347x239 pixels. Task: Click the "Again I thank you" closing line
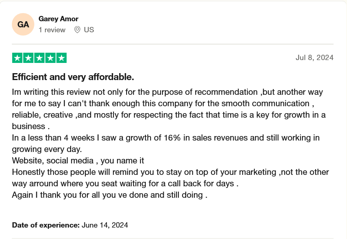pyautogui.click(x=110, y=195)
